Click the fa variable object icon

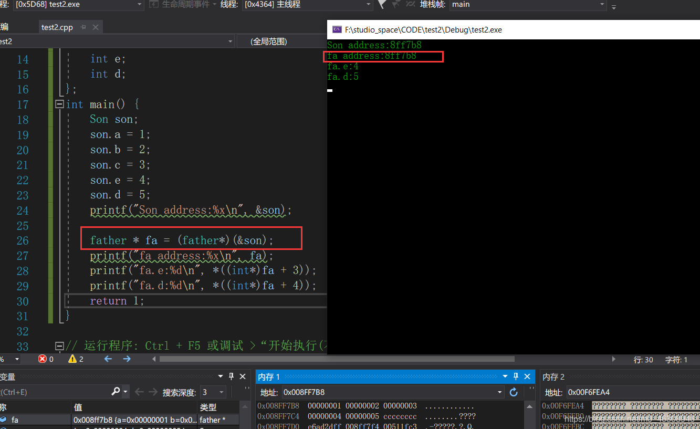4,420
